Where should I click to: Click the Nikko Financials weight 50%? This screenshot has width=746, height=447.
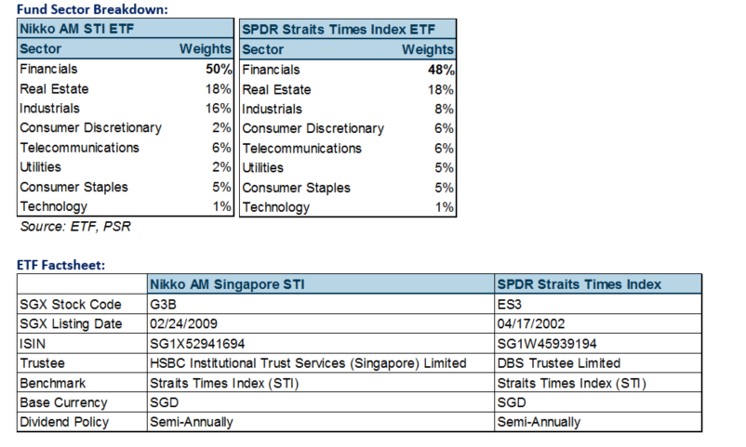pos(219,69)
